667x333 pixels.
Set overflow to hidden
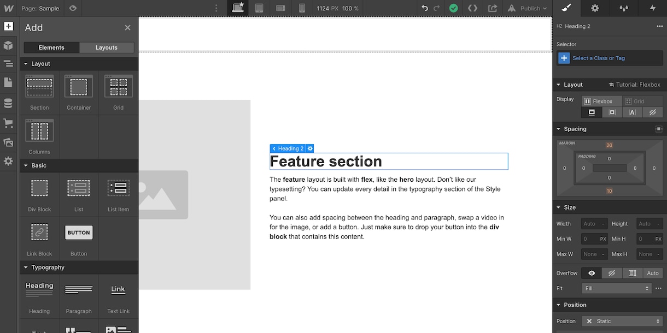click(612, 273)
